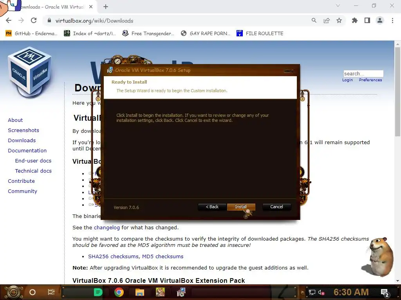Bookmark this page with the star
The height and width of the screenshot is (300, 401).
point(339,21)
